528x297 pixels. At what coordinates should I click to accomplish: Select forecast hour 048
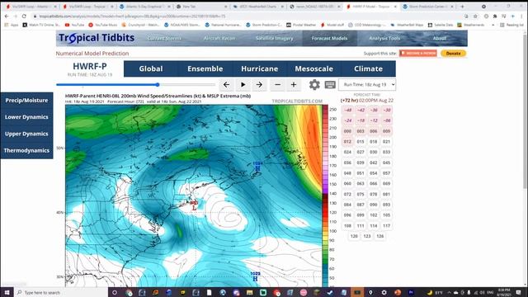pyautogui.click(x=347, y=173)
